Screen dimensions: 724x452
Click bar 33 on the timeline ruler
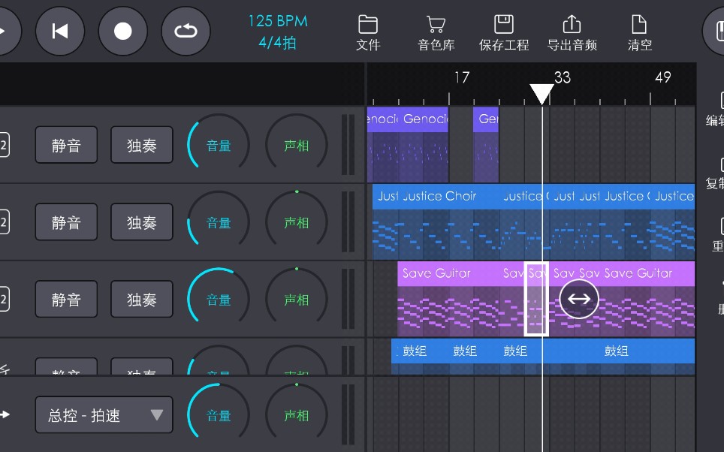(562, 77)
